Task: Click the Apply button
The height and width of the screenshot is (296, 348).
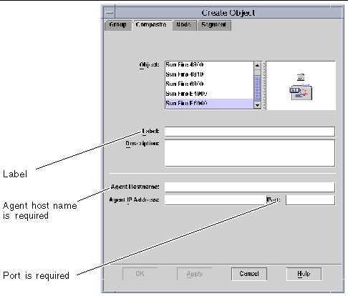Action: (x=195, y=274)
